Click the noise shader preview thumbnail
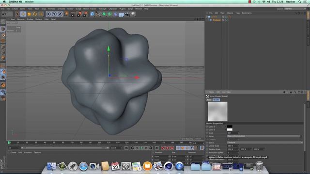The image size is (310, 174). [x=217, y=112]
